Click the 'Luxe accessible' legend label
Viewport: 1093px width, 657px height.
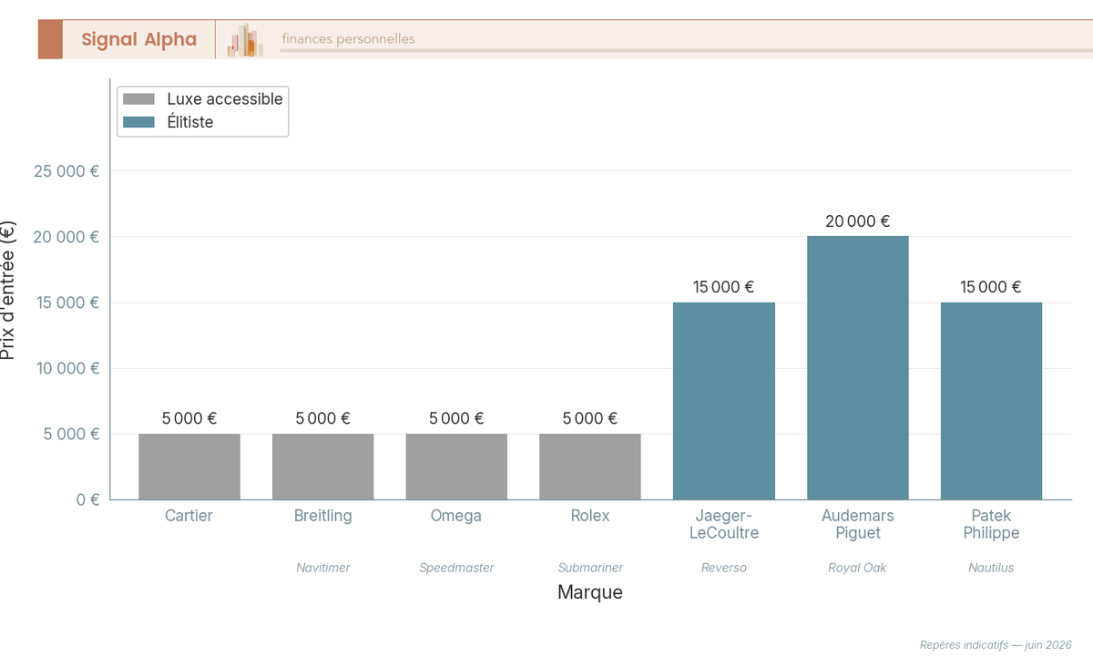(225, 98)
